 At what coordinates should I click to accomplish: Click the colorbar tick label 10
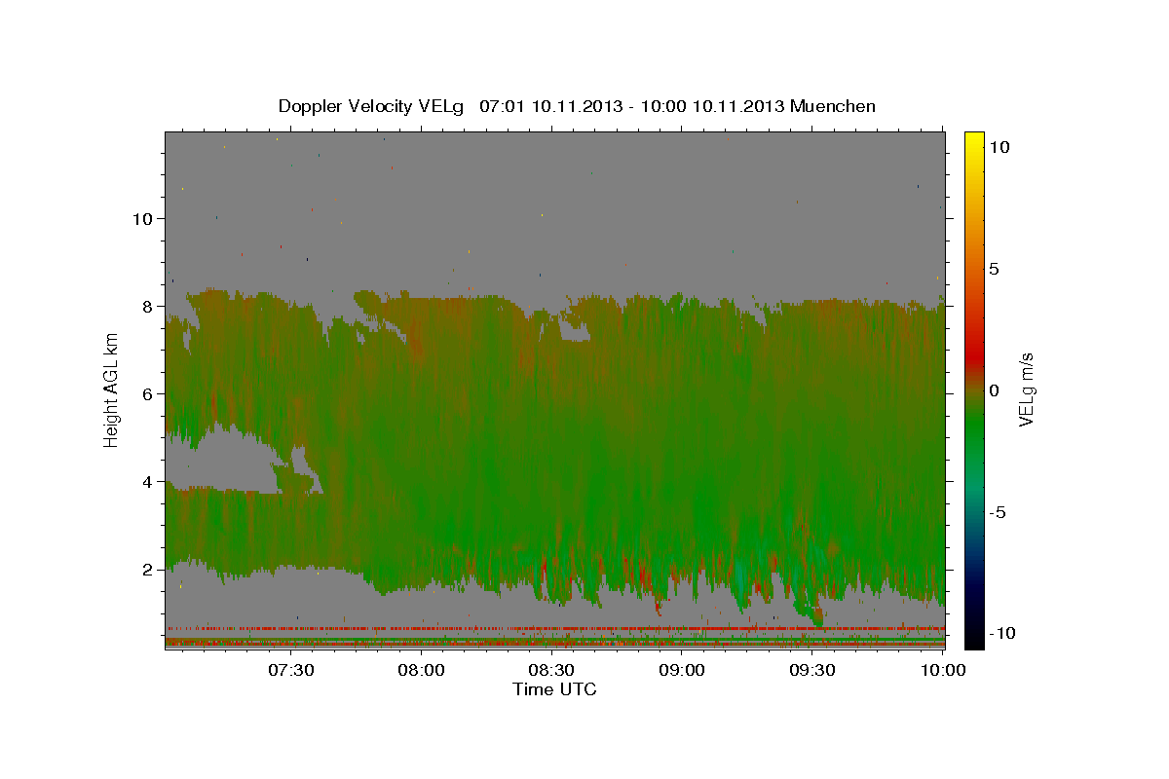[999, 146]
